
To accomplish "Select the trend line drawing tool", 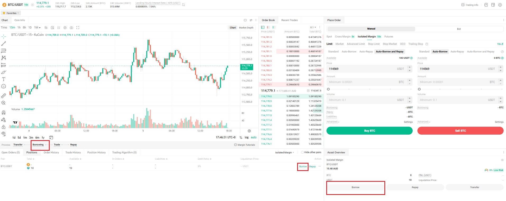I will click(4, 44).
